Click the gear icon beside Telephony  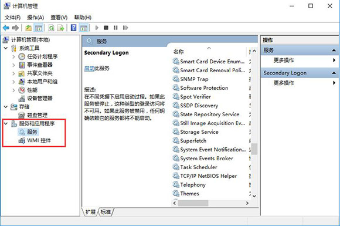[x=176, y=184]
